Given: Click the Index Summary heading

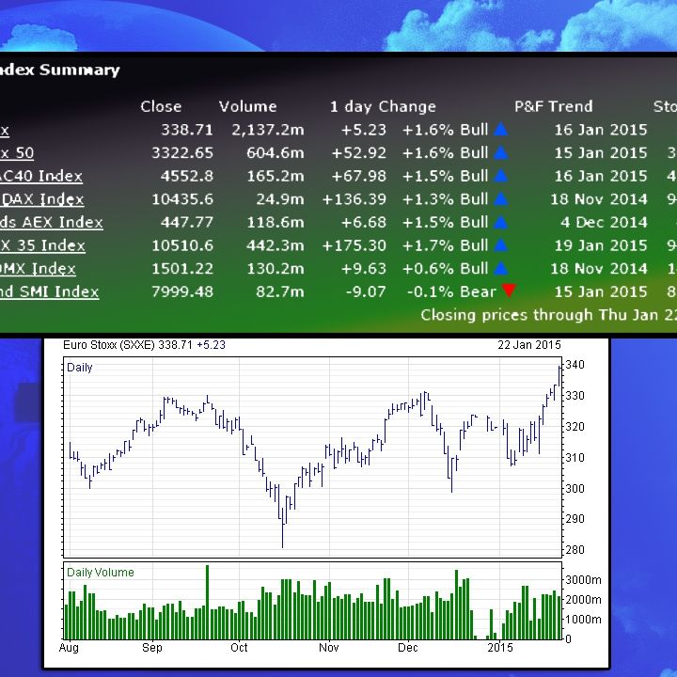Looking at the screenshot, I should coord(60,70).
